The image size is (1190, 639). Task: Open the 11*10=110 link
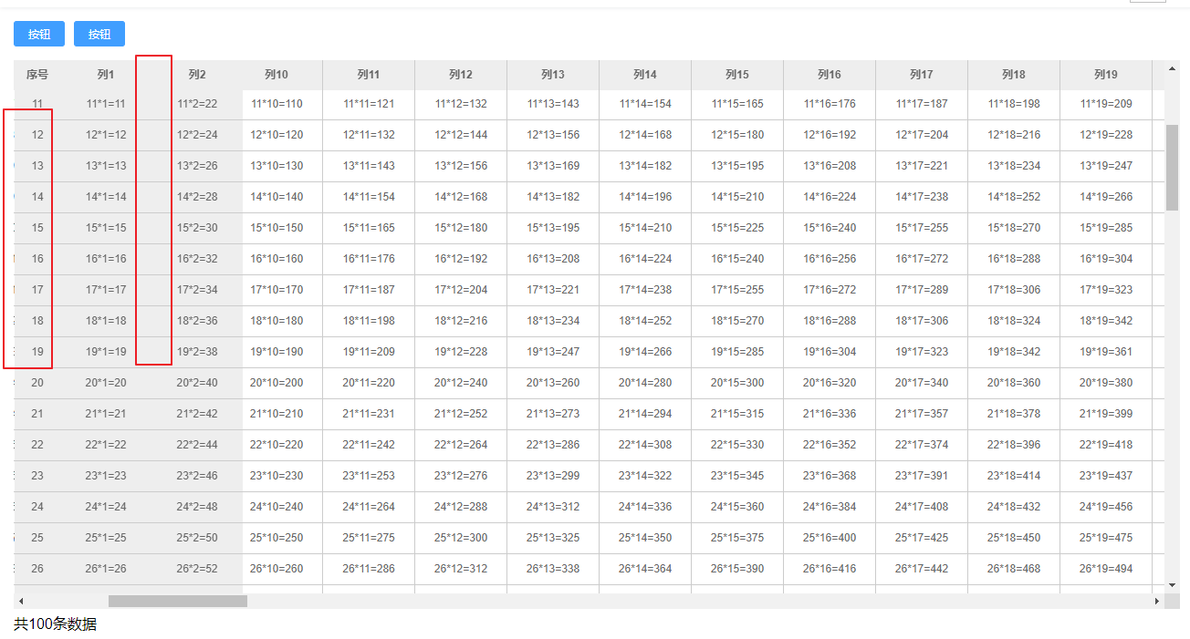pos(277,103)
